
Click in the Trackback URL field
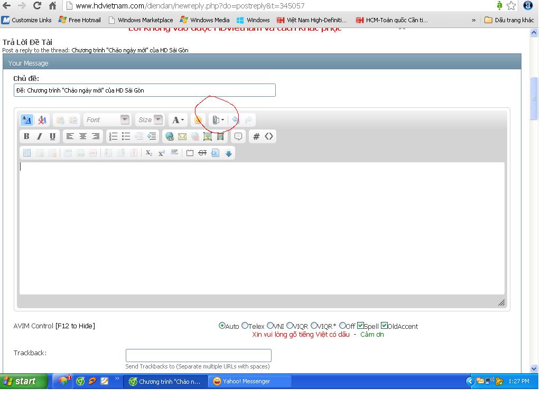point(199,355)
